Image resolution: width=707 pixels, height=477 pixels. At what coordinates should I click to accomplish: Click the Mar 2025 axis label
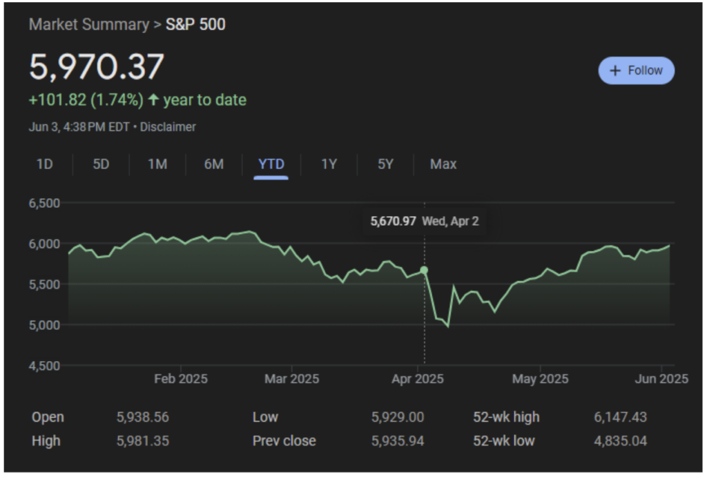tap(292, 379)
